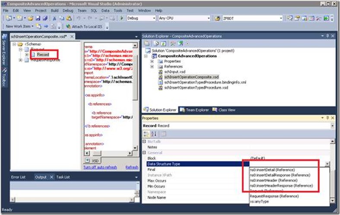Expand the Properties folder in Solution Explorer
This screenshot has width=340, height=215.
coord(152,61)
